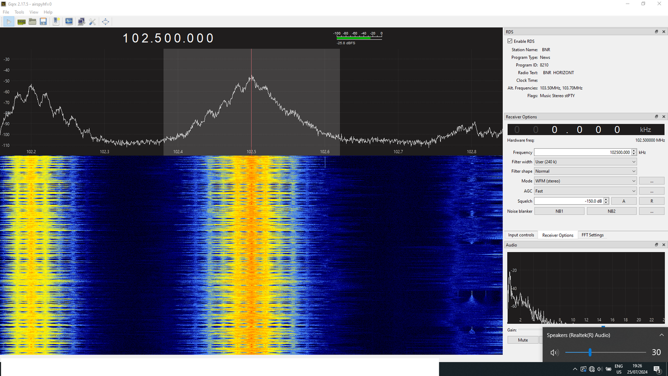Open remote control settings wrench icon
Viewport: 668px width, 376px height.
pyautogui.click(x=92, y=21)
